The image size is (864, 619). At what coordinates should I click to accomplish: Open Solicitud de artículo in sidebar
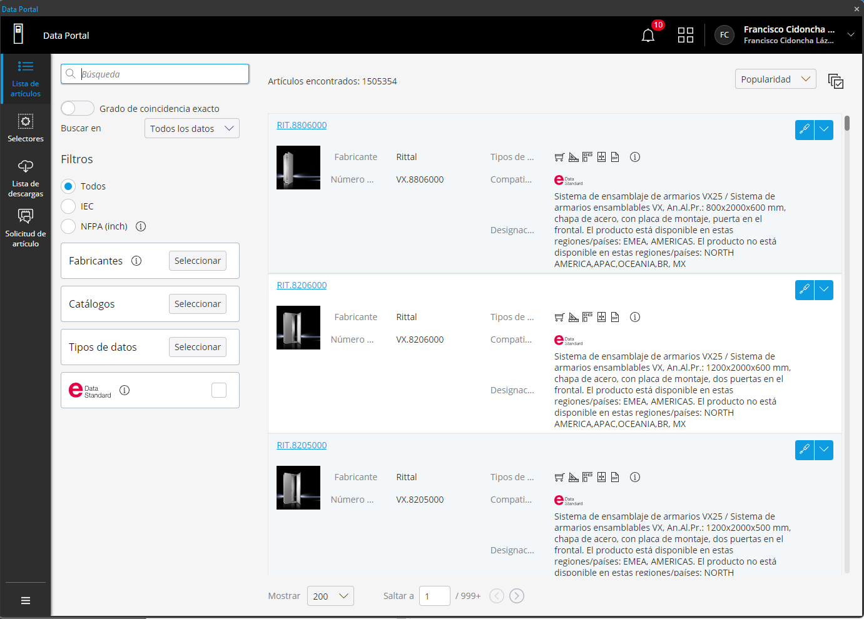(x=26, y=228)
